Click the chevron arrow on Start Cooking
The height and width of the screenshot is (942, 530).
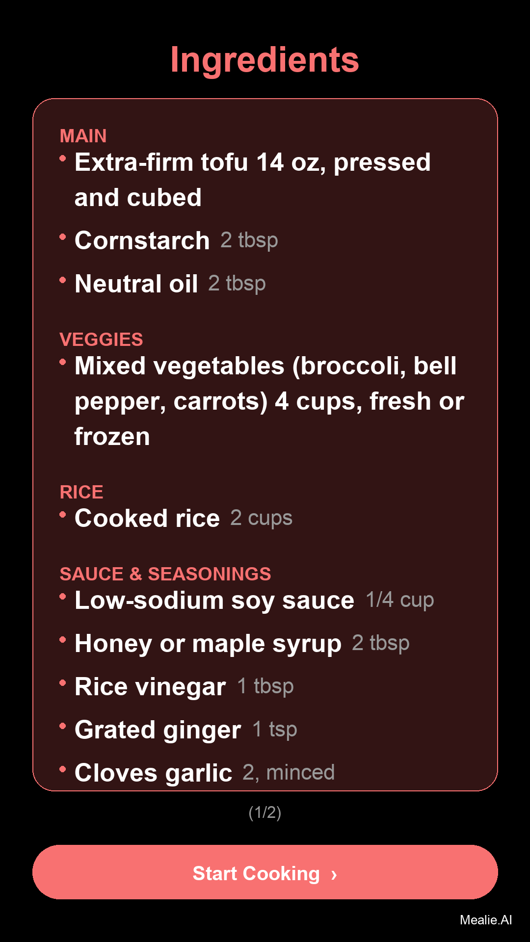pos(334,874)
